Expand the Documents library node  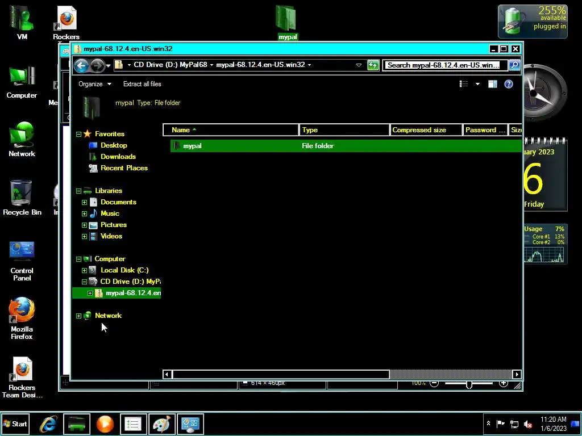pyautogui.click(x=84, y=203)
